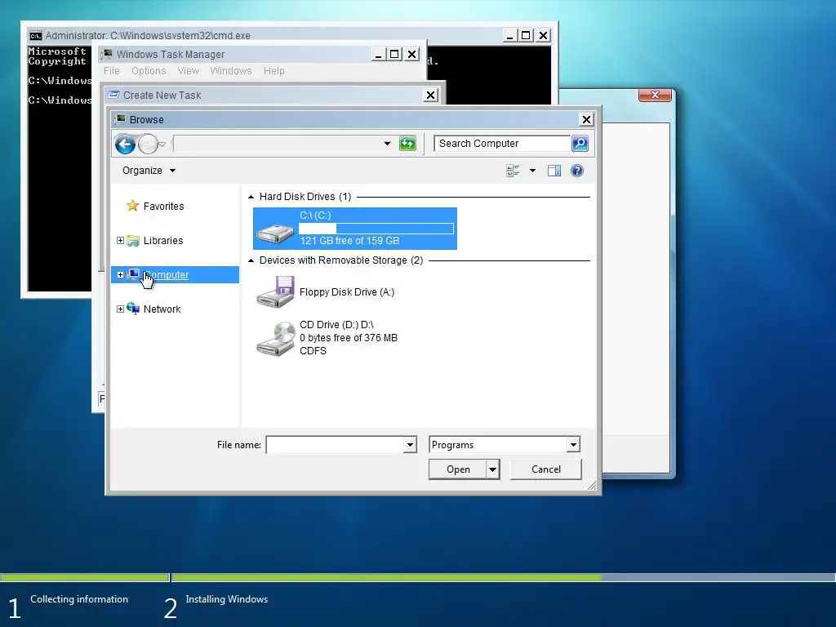Open the view options dropdown arrow

coord(532,171)
